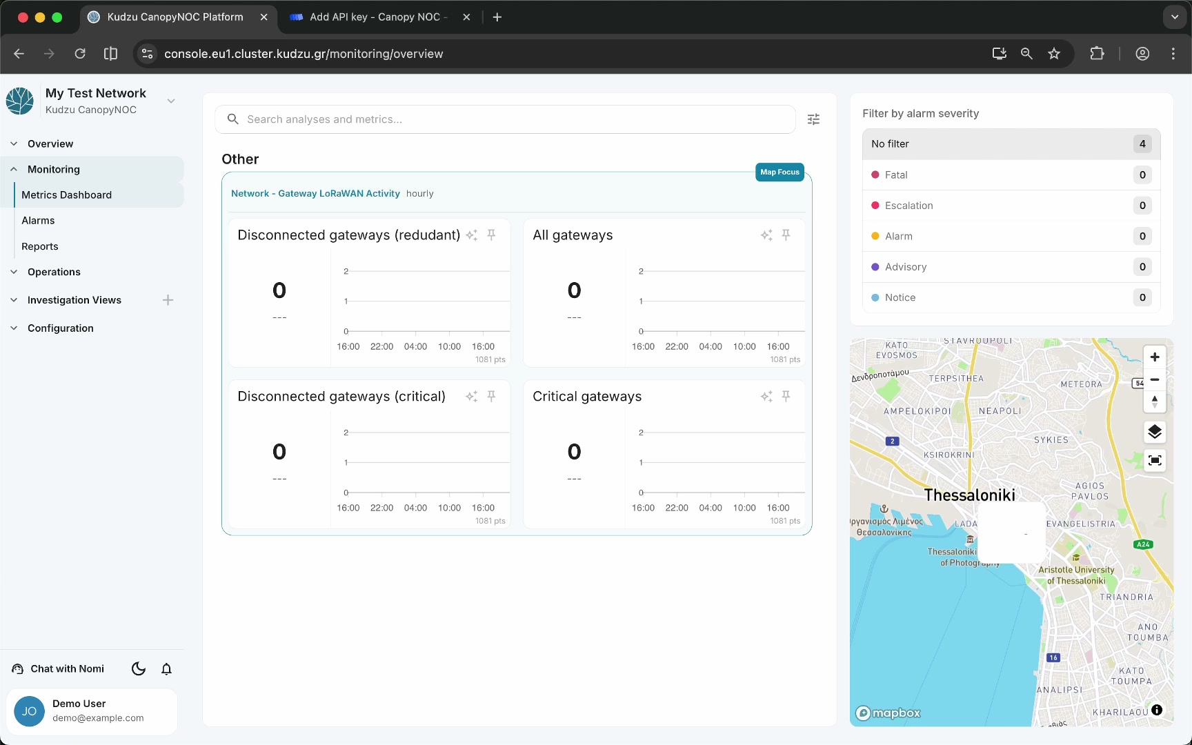Open browser tab search dropdown
The width and height of the screenshot is (1192, 745).
point(1174,17)
